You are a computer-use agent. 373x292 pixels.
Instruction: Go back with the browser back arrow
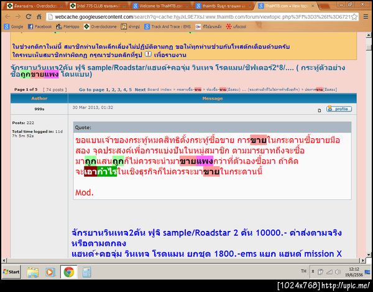(7, 17)
